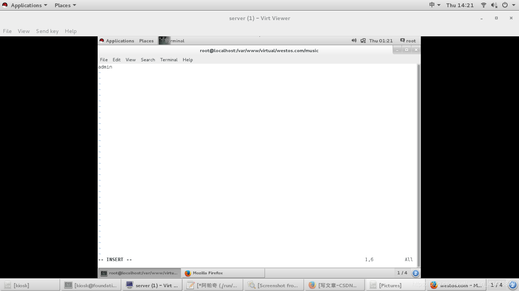Open the guest clock Thu 01:21
519x291 pixels.
381,41
